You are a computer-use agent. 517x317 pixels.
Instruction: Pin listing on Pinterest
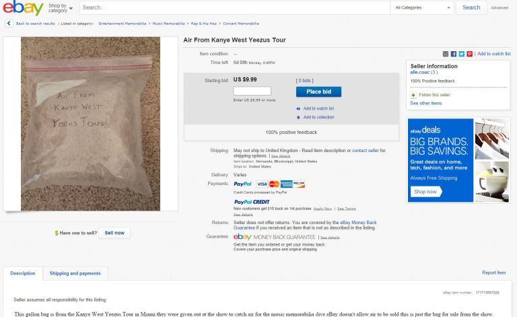click(469, 54)
